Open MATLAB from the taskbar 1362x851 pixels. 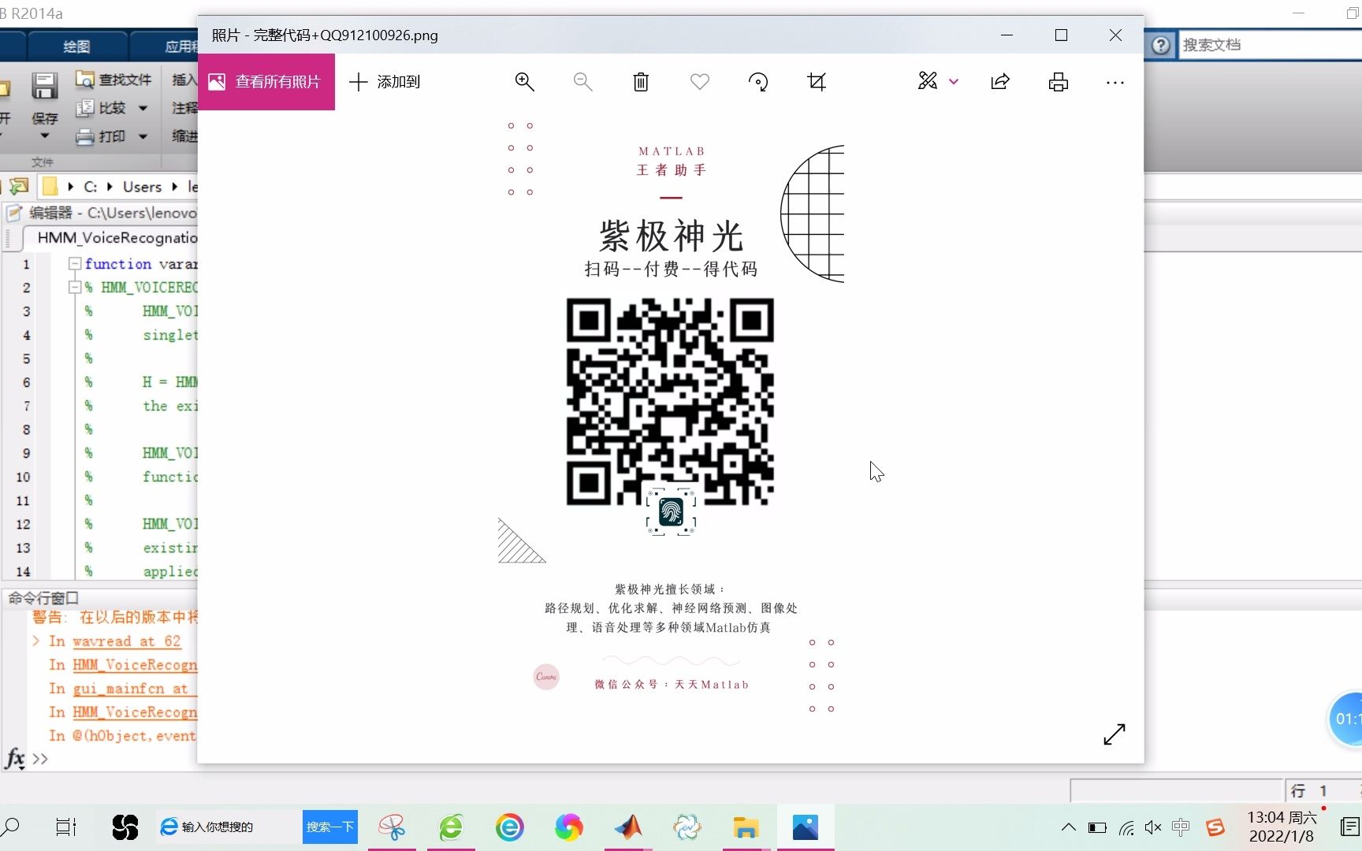pyautogui.click(x=628, y=827)
